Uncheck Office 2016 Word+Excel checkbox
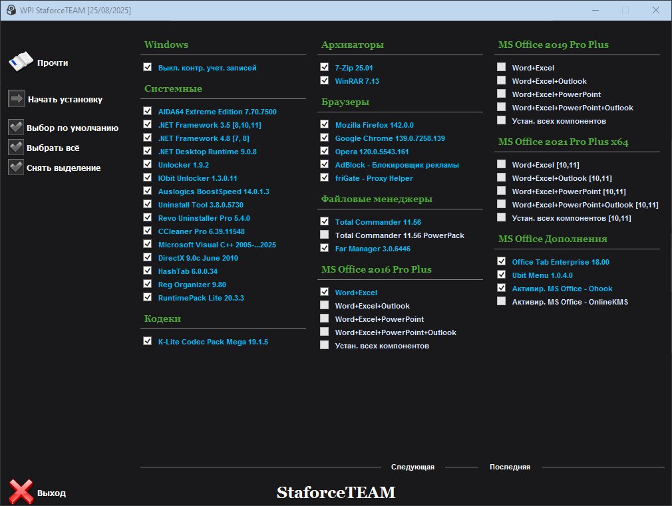Viewport: 672px width, 506px height. 325,292
